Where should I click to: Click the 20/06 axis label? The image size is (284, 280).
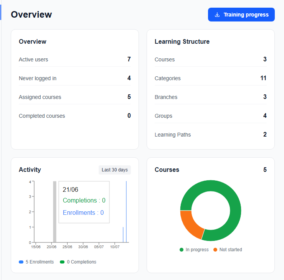click(51, 247)
